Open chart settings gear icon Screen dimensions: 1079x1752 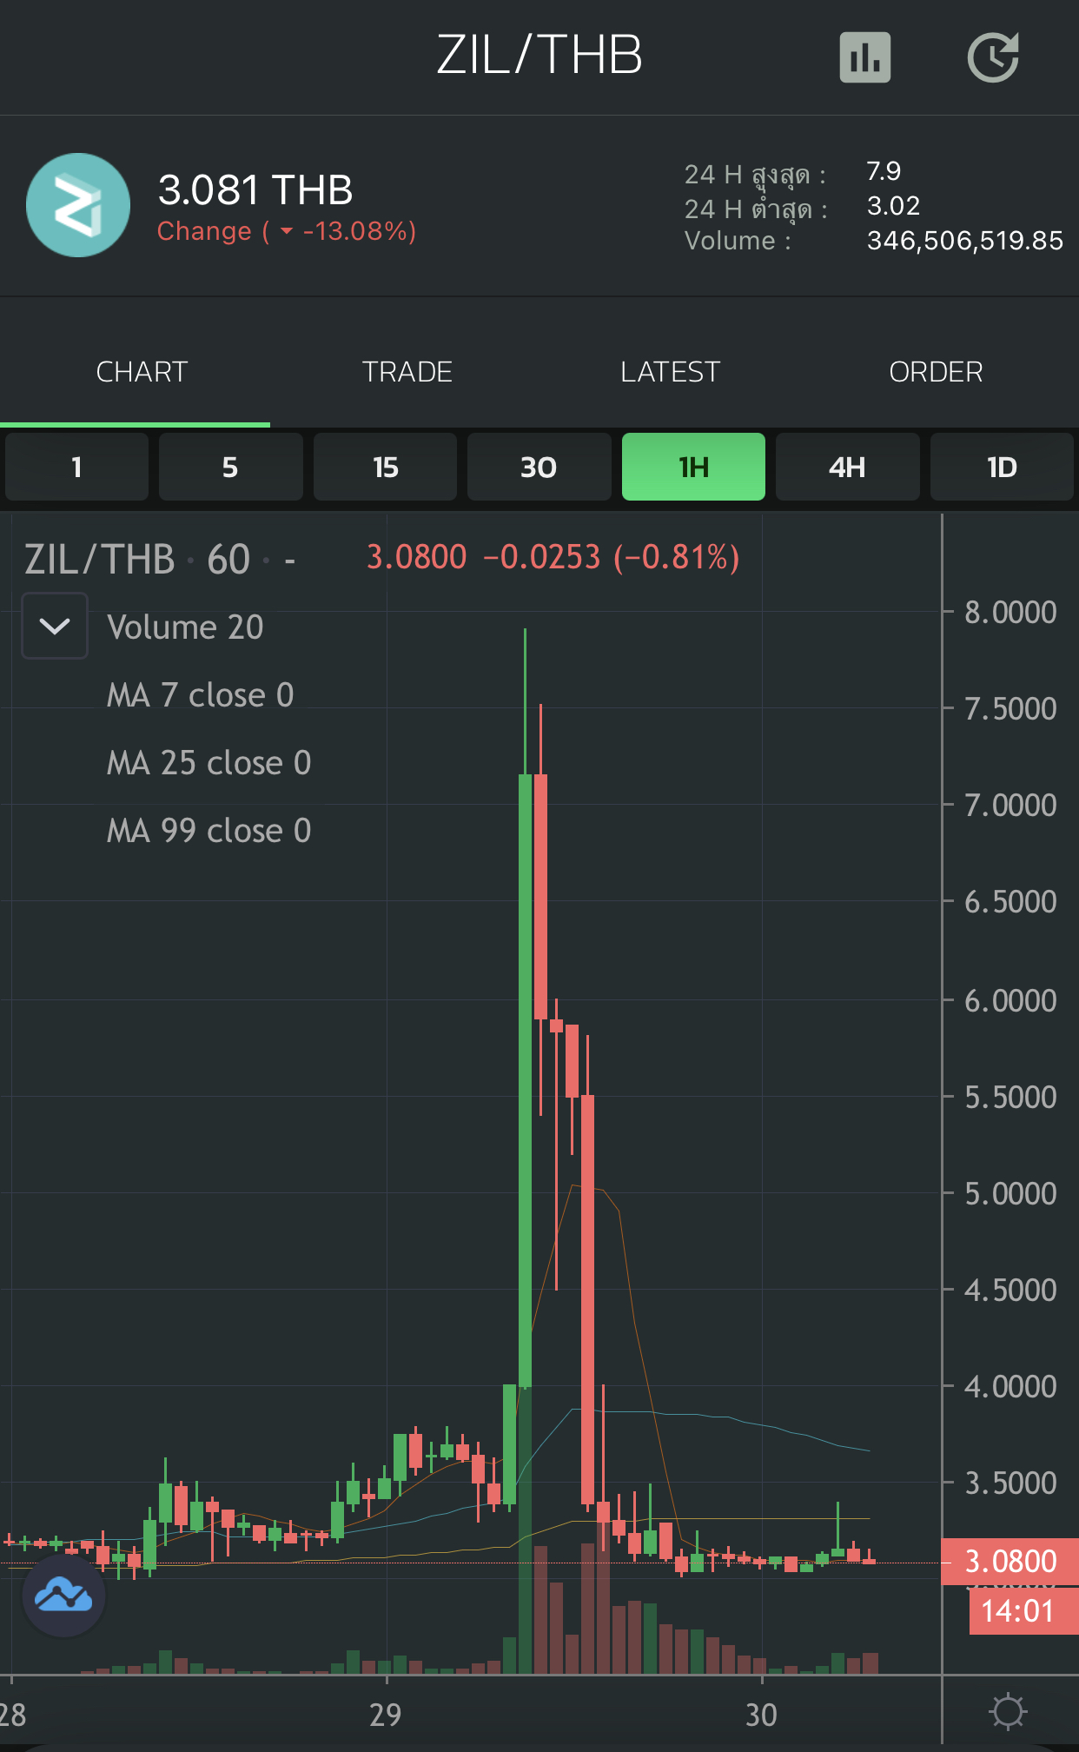[1008, 1712]
